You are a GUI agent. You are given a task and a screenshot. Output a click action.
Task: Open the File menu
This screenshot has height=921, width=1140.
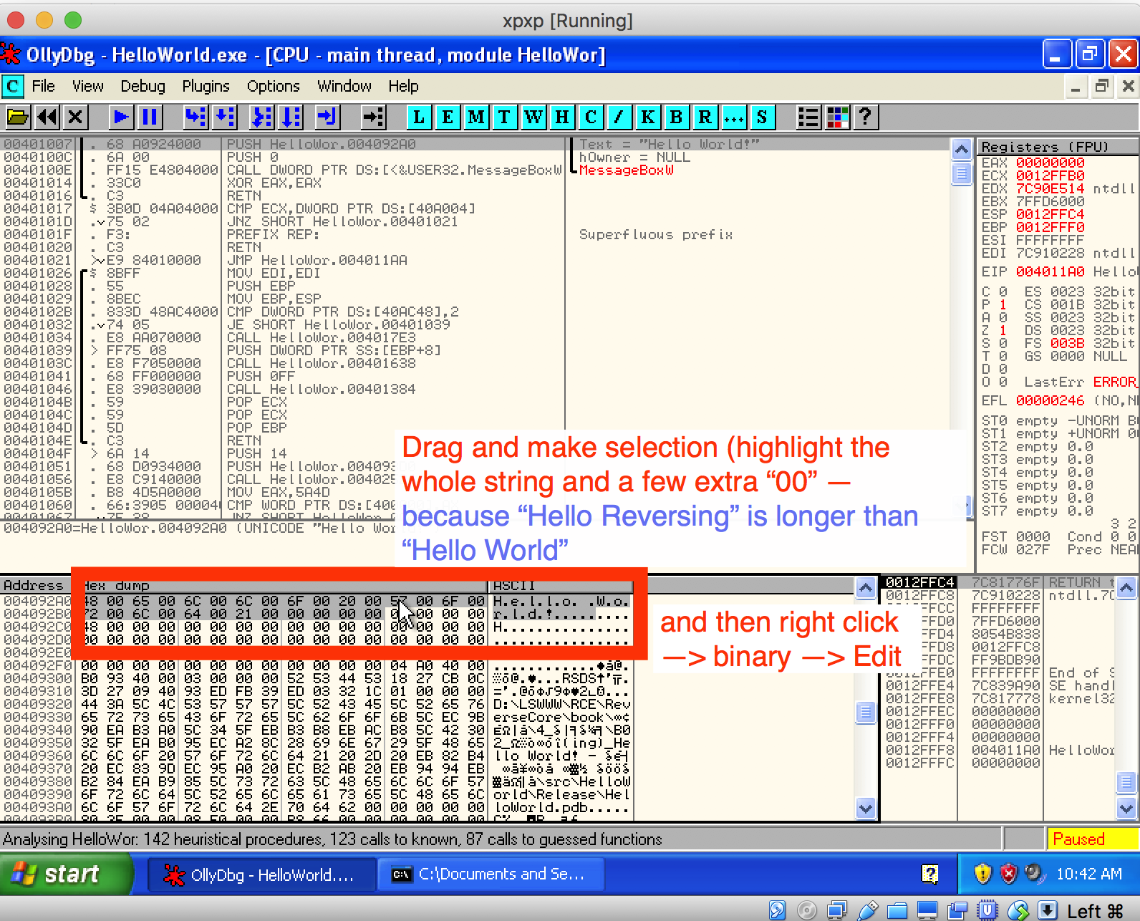44,86
